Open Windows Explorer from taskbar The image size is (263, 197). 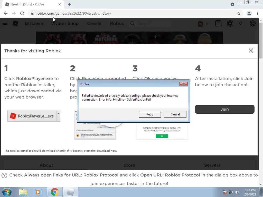coord(23,192)
